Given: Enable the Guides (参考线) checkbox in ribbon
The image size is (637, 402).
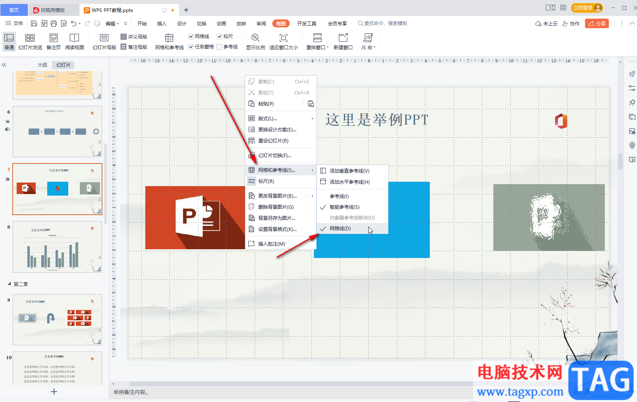Looking at the screenshot, I should [x=219, y=47].
